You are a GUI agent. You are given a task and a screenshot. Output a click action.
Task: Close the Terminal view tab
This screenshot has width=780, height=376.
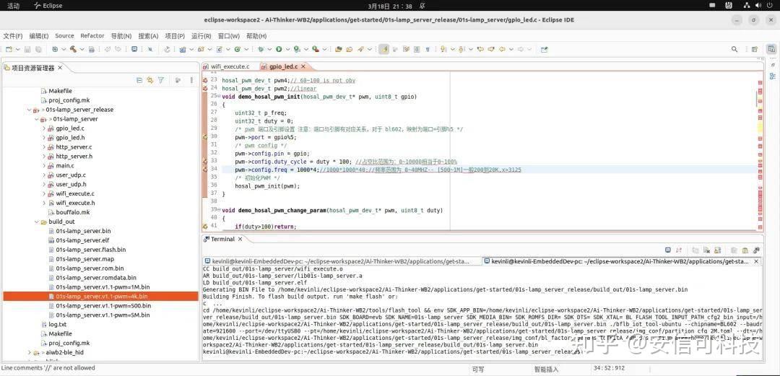point(240,239)
